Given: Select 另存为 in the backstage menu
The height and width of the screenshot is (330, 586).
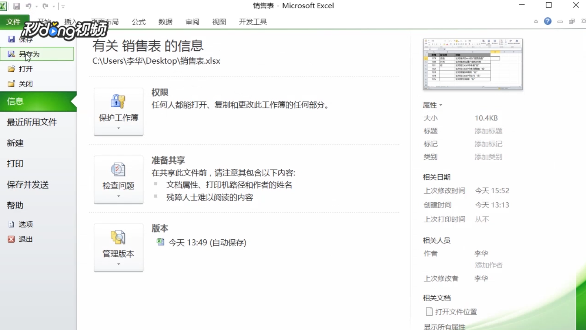Looking at the screenshot, I should pos(37,54).
